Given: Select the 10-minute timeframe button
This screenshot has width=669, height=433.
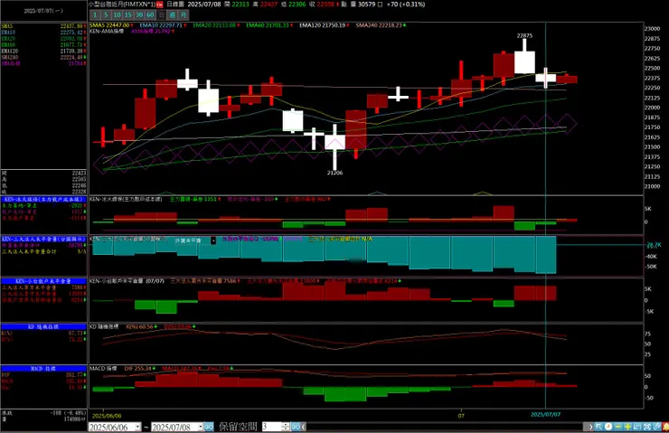Looking at the screenshot, I should tap(117, 15).
